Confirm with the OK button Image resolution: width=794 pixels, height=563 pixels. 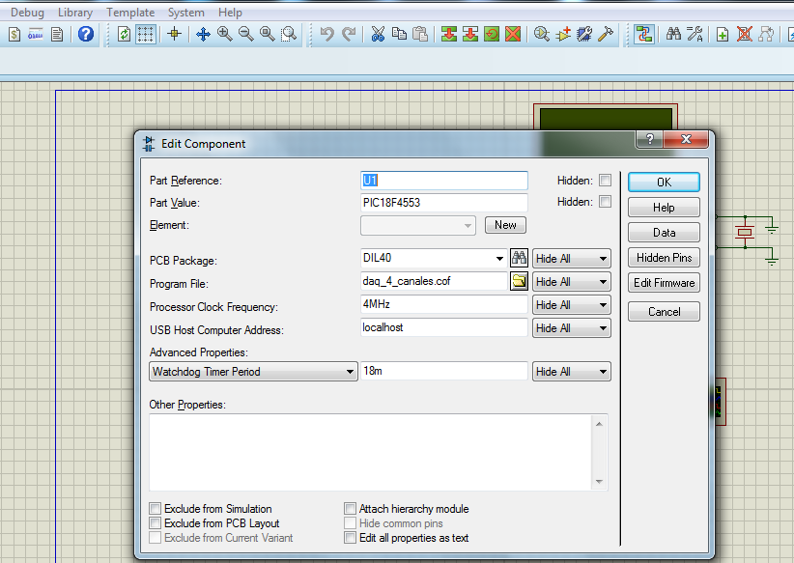click(664, 183)
